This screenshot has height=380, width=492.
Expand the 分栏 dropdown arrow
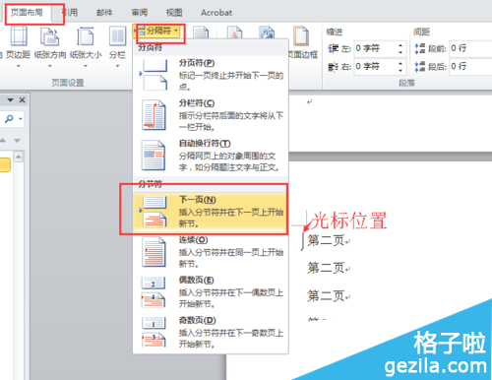point(117,66)
